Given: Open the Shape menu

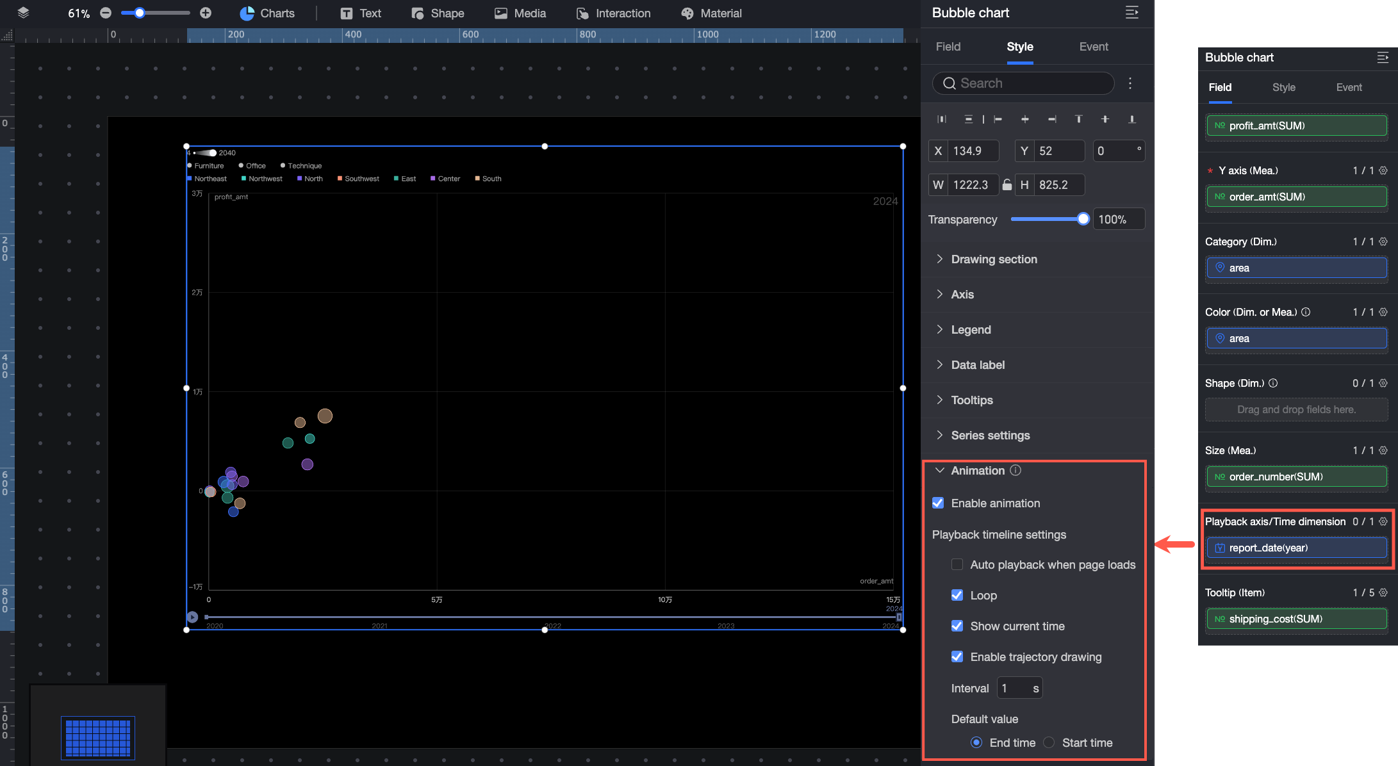Looking at the screenshot, I should pyautogui.click(x=438, y=13).
